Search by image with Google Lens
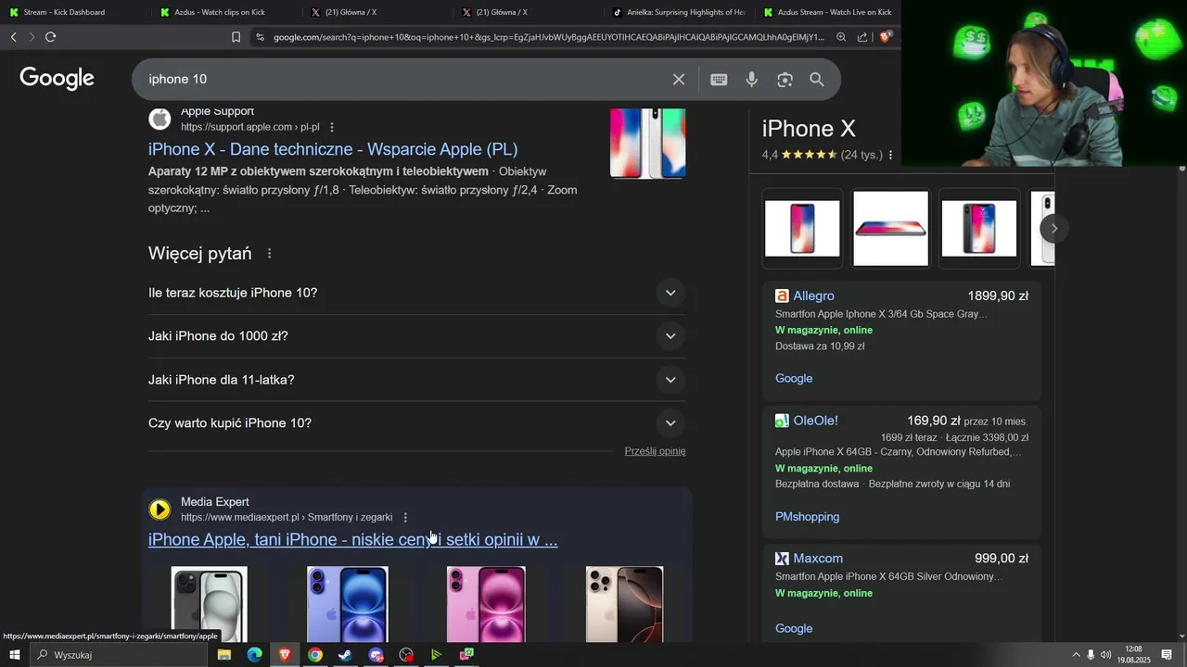This screenshot has height=667, width=1187. pos(785,80)
